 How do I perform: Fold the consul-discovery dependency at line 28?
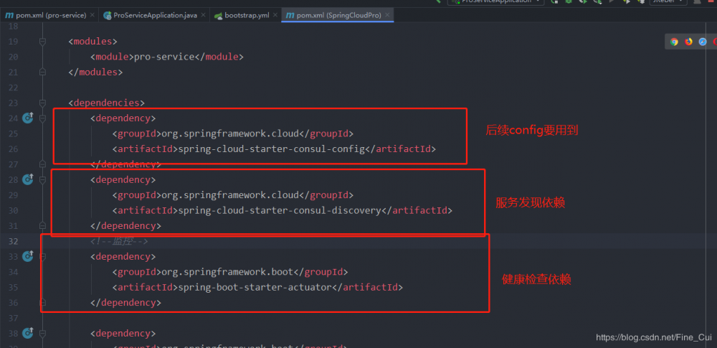click(x=42, y=179)
